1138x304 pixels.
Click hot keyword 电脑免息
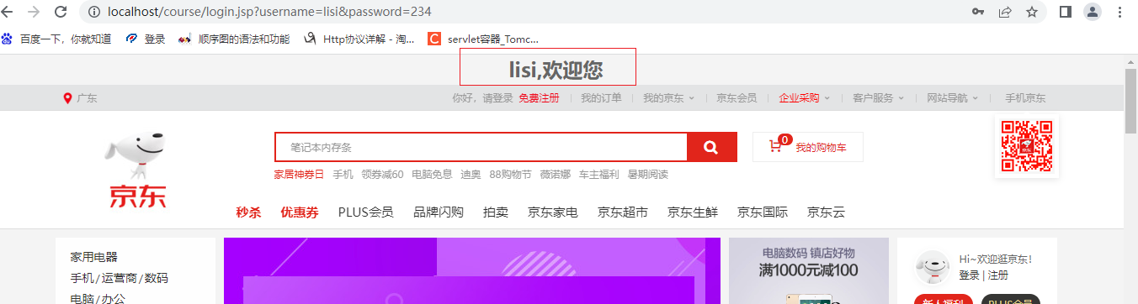(x=432, y=175)
